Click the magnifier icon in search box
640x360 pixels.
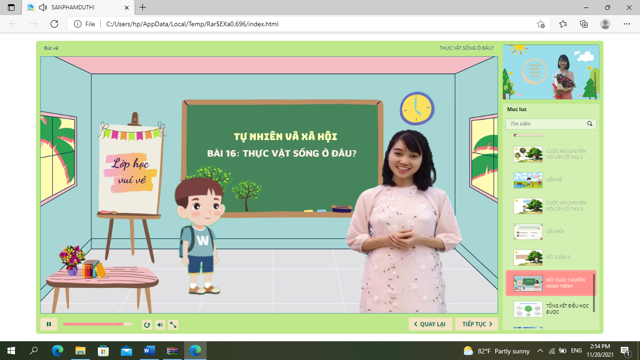pos(590,124)
